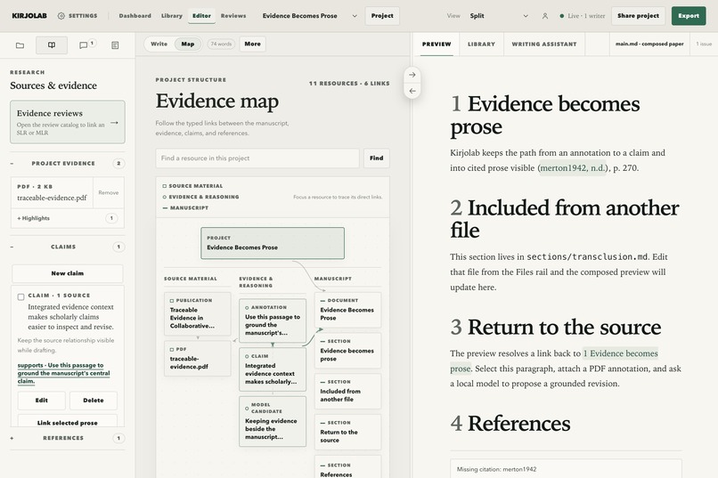Click the '74 words' count badge

click(x=221, y=44)
